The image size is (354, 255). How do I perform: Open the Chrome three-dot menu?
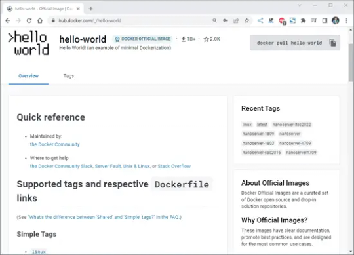pyautogui.click(x=346, y=20)
